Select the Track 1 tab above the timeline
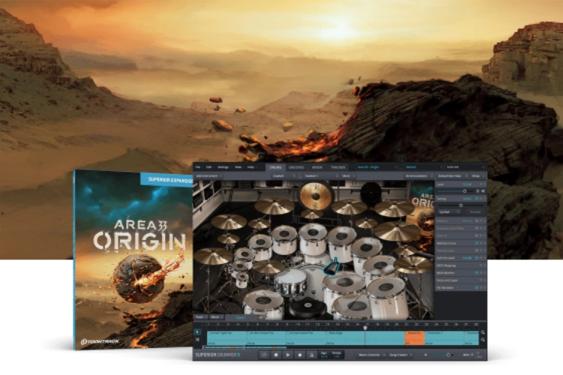 coord(241,317)
